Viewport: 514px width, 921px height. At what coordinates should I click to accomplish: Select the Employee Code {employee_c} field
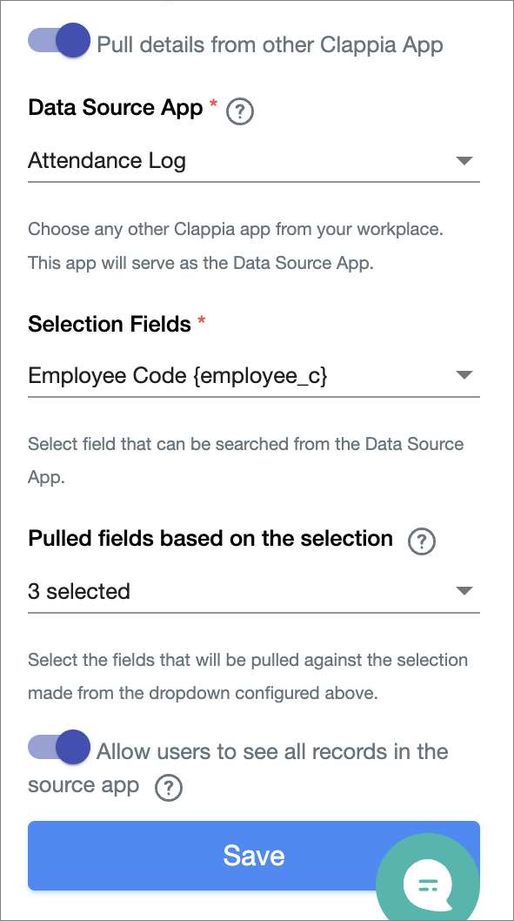pos(177,375)
